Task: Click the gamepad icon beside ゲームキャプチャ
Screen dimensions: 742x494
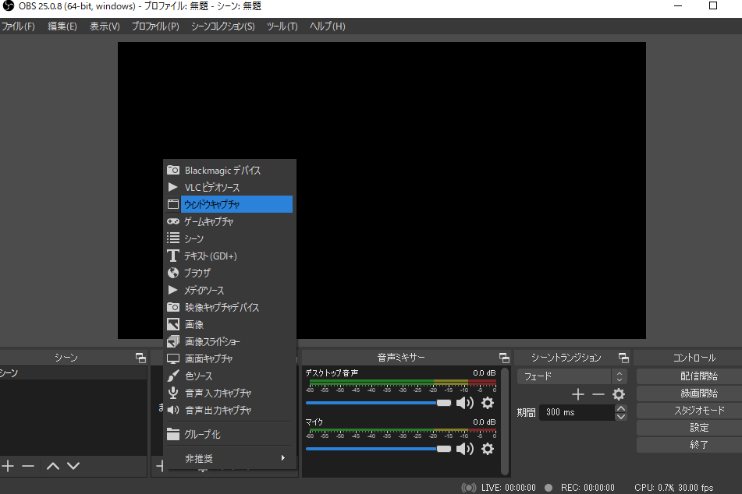Action: (173, 221)
